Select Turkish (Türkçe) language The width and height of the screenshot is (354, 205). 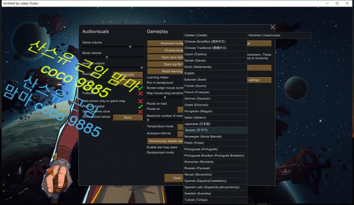pos(215,199)
